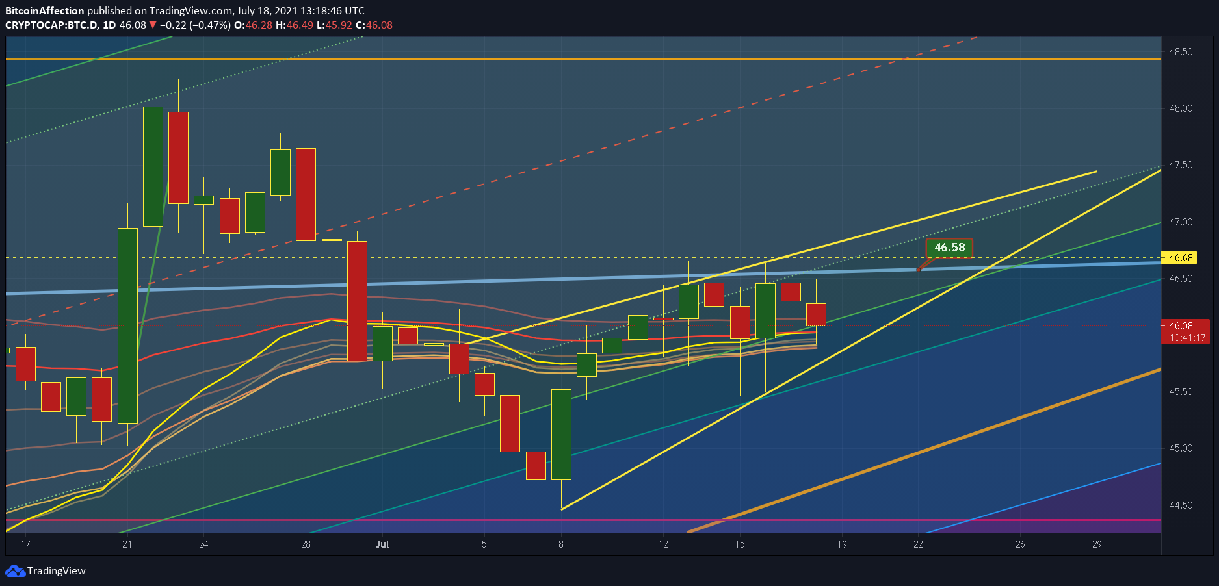Click the 48.00 price axis tick

pos(1181,108)
